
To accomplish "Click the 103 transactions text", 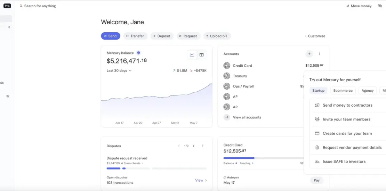I will coord(120,183).
